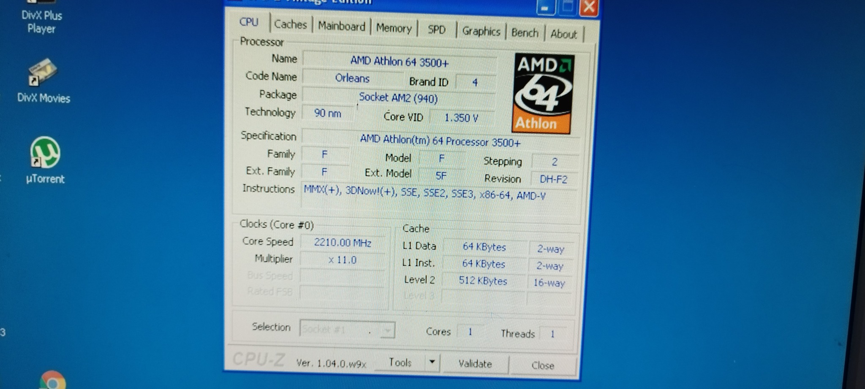Click the Brand ID value 4
This screenshot has height=389, width=865.
(x=475, y=82)
